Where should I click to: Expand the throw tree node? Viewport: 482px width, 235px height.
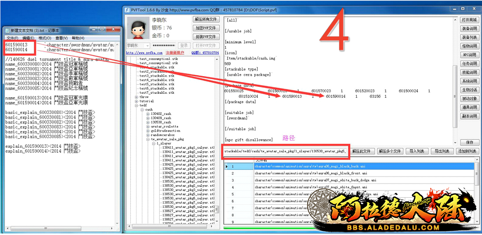click(x=136, y=97)
